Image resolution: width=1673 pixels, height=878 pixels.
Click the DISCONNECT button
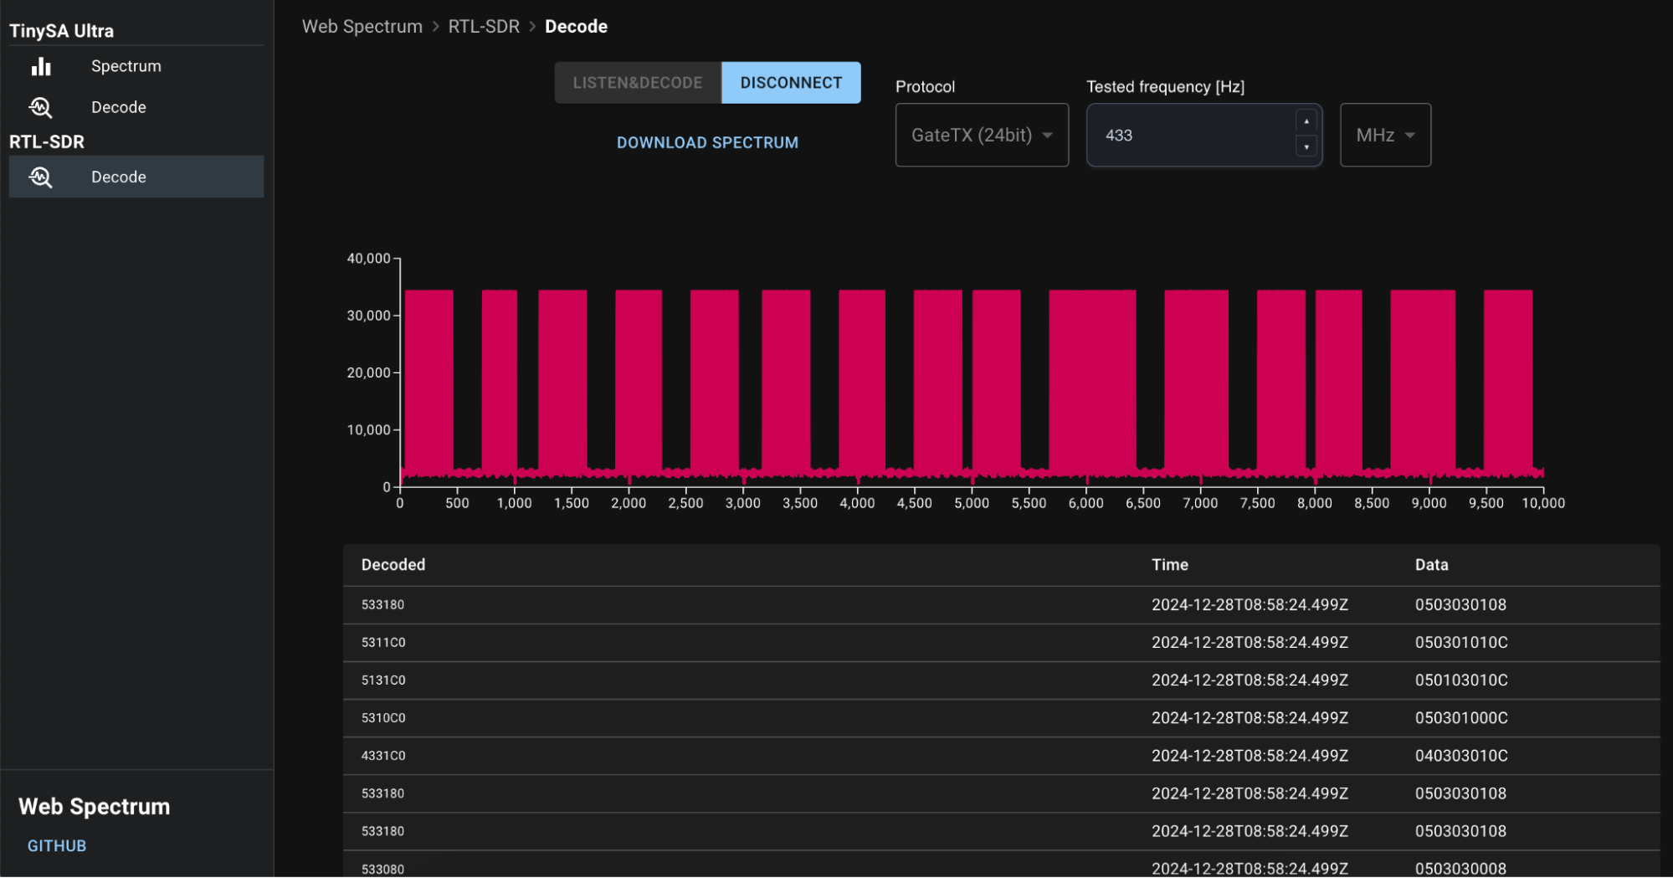[791, 83]
